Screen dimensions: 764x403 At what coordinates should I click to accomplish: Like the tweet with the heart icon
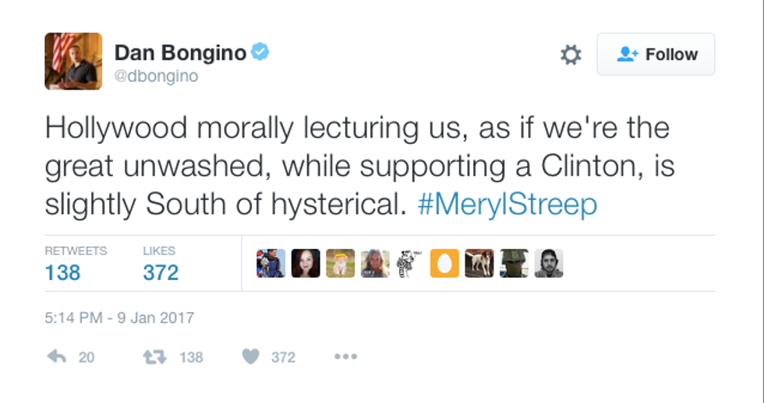tap(250, 356)
